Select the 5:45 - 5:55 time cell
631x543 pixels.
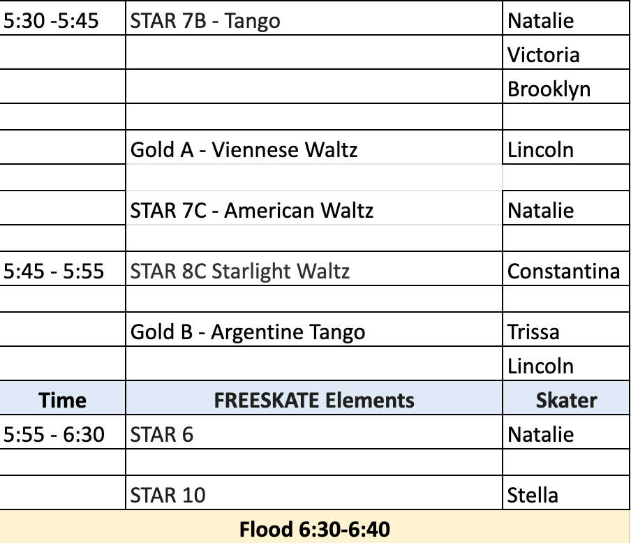point(62,269)
